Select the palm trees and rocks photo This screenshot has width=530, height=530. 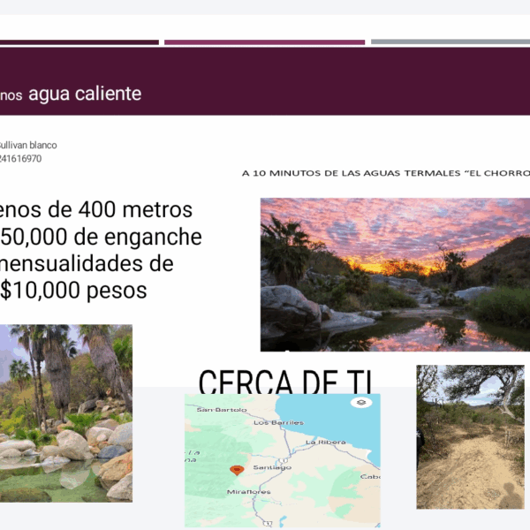click(66, 413)
